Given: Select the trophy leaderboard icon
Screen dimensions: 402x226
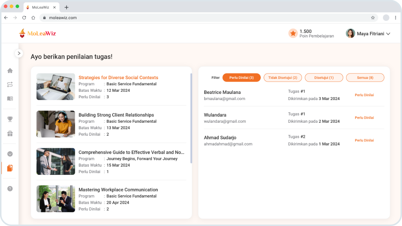Looking at the screenshot, I should point(10,119).
